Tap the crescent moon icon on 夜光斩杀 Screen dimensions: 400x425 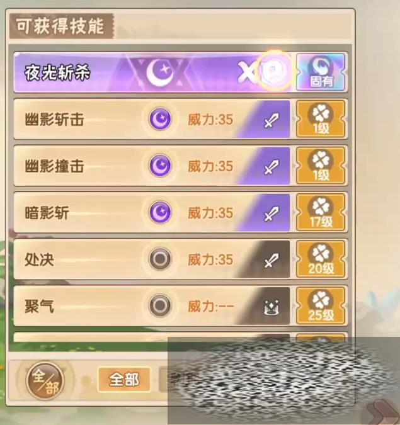pyautogui.click(x=160, y=72)
